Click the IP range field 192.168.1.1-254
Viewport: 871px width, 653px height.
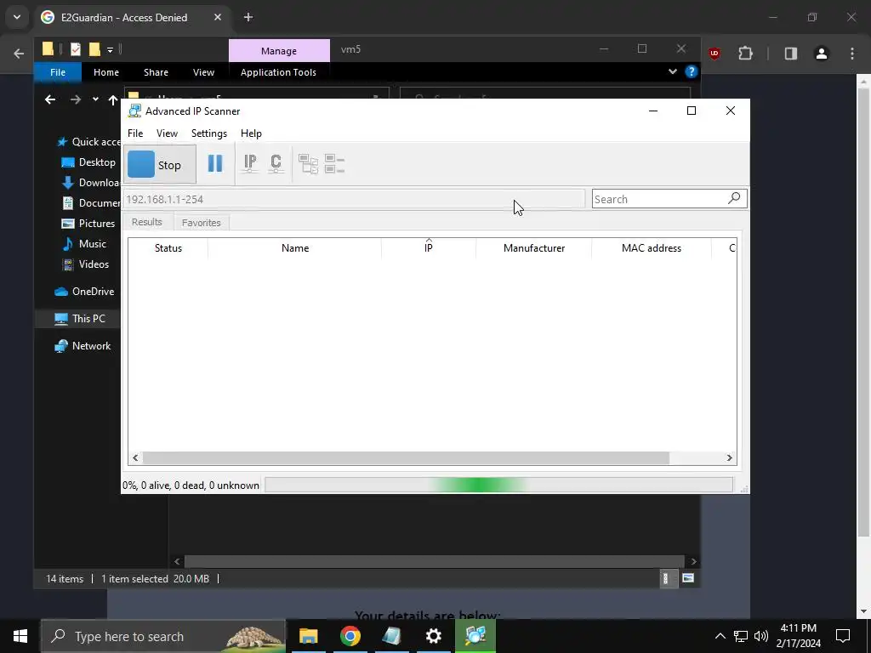pos(354,199)
